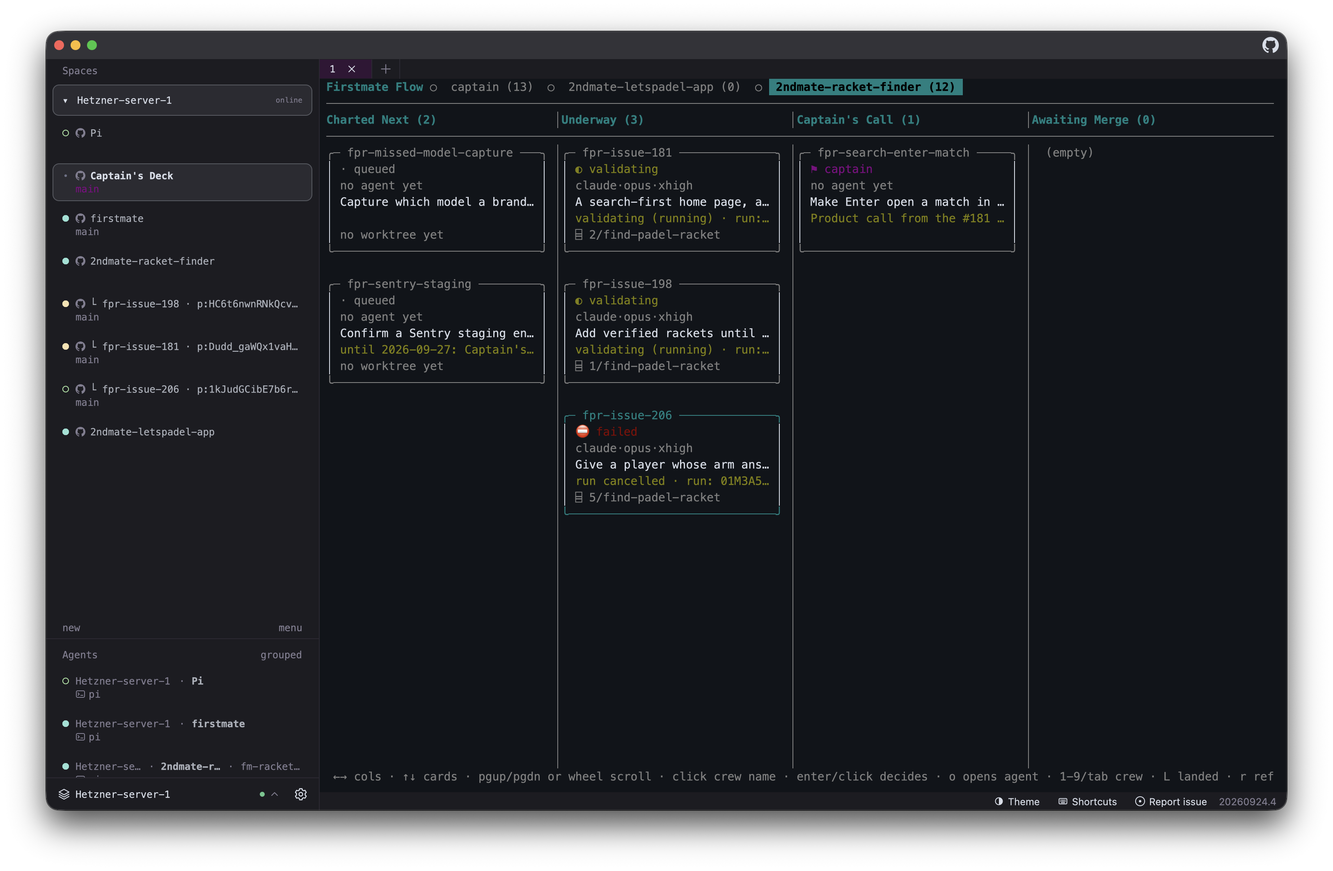
Task: Click the GitHub icon on fpr-issue-181 sidebar row
Action: [x=81, y=346]
